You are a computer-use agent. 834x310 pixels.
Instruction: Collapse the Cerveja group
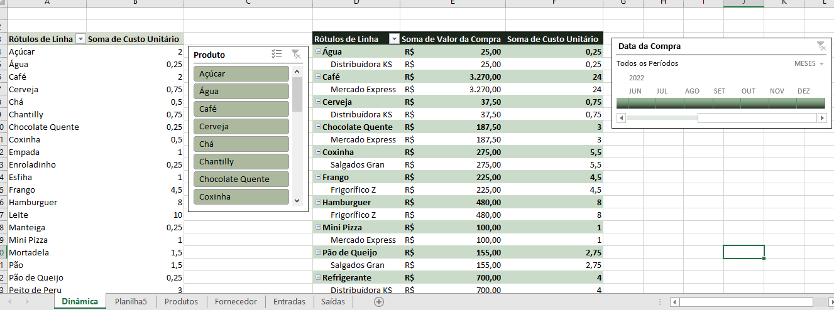(x=318, y=102)
